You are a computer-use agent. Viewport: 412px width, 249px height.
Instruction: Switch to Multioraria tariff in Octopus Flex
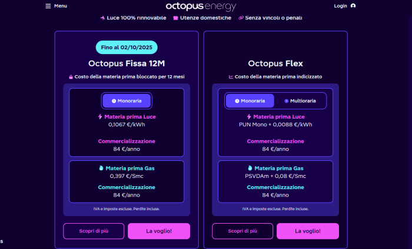pyautogui.click(x=300, y=101)
